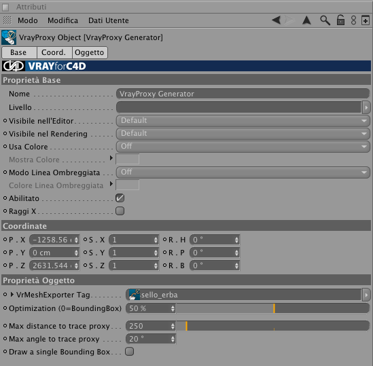This screenshot has height=366, width=373.
Task: Switch to the Coord. tab
Action: 54,52
